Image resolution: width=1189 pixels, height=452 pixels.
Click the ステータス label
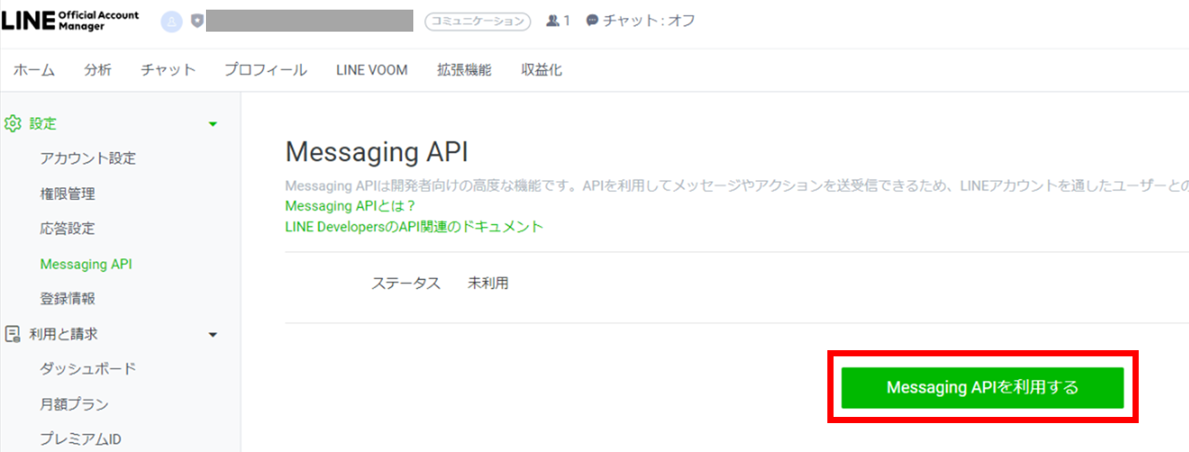coord(406,283)
